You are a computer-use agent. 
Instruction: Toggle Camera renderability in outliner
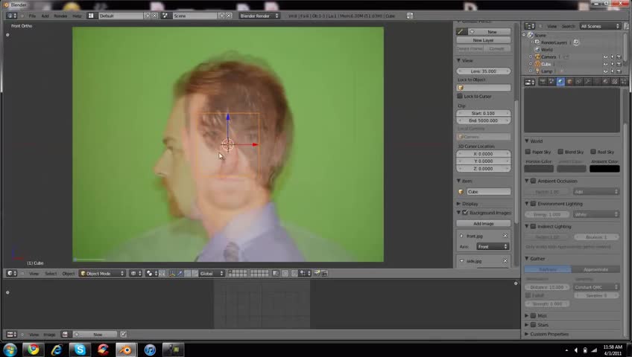point(619,57)
